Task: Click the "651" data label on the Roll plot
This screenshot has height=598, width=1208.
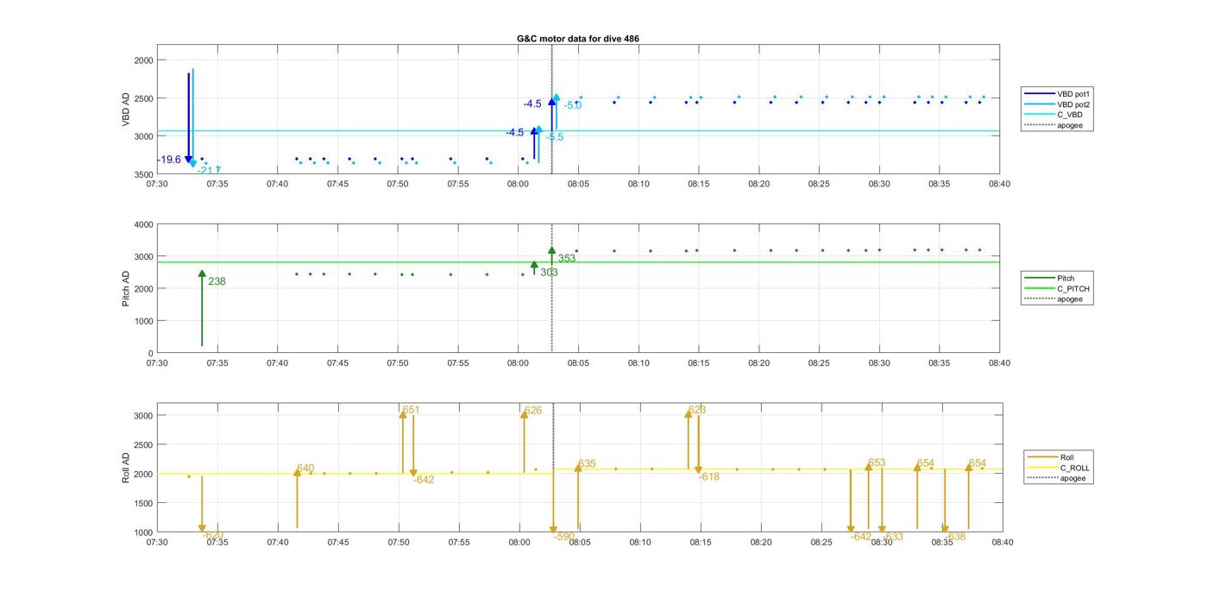Action: coord(412,410)
